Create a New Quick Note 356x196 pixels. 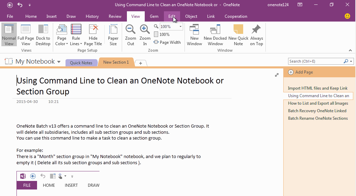[238, 35]
